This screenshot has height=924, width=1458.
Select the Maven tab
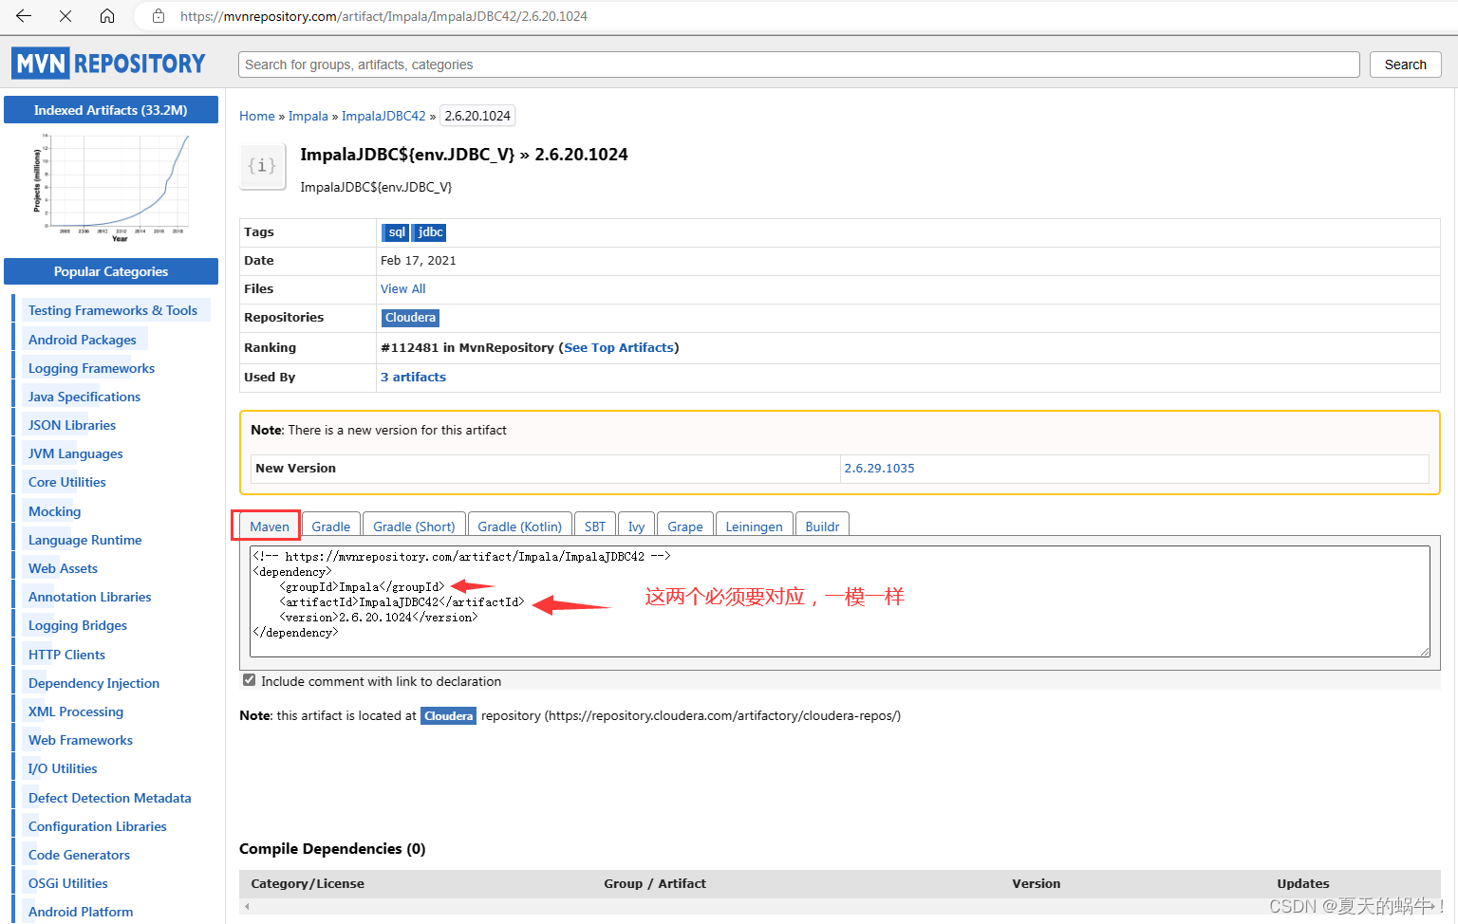[x=270, y=527]
